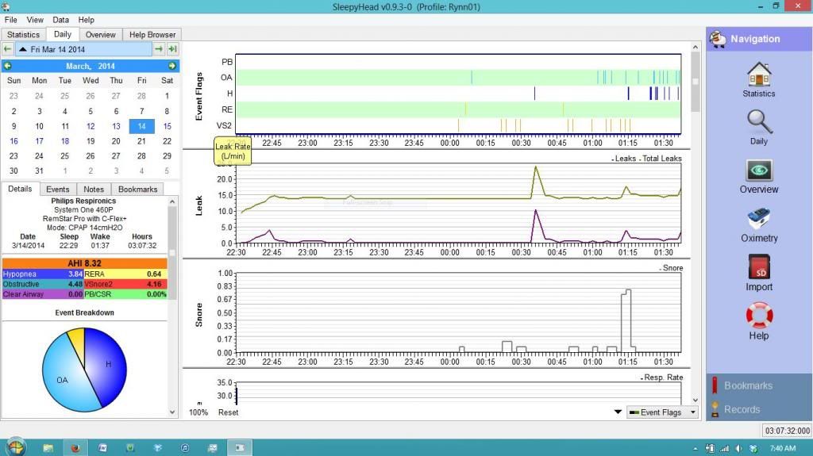
Task: Switch to the Help Browser tab
Action: click(153, 34)
